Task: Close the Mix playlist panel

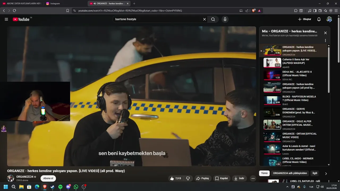Action: tap(325, 33)
